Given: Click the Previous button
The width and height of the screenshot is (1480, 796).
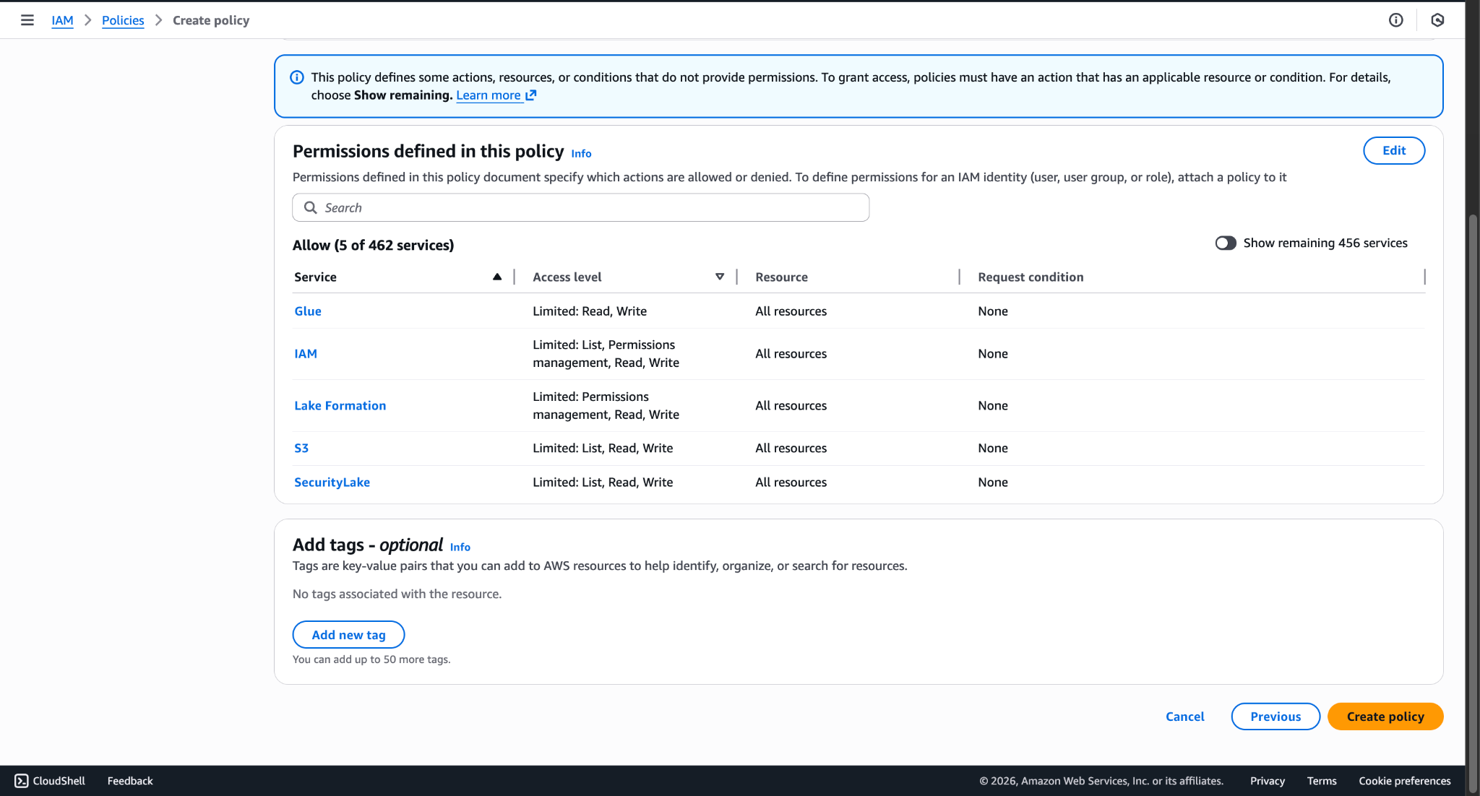Looking at the screenshot, I should pyautogui.click(x=1275, y=717).
